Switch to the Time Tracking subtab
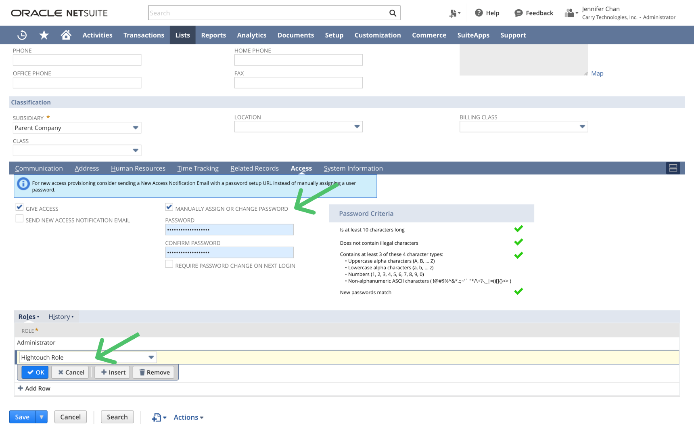The height and width of the screenshot is (434, 694). pos(198,168)
